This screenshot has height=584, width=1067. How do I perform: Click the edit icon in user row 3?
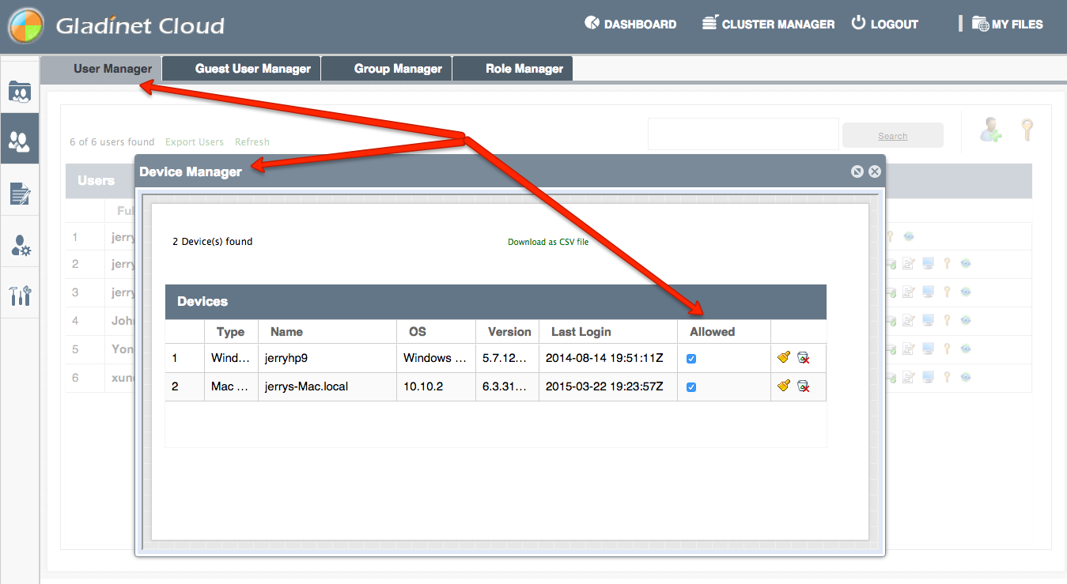[x=909, y=292]
